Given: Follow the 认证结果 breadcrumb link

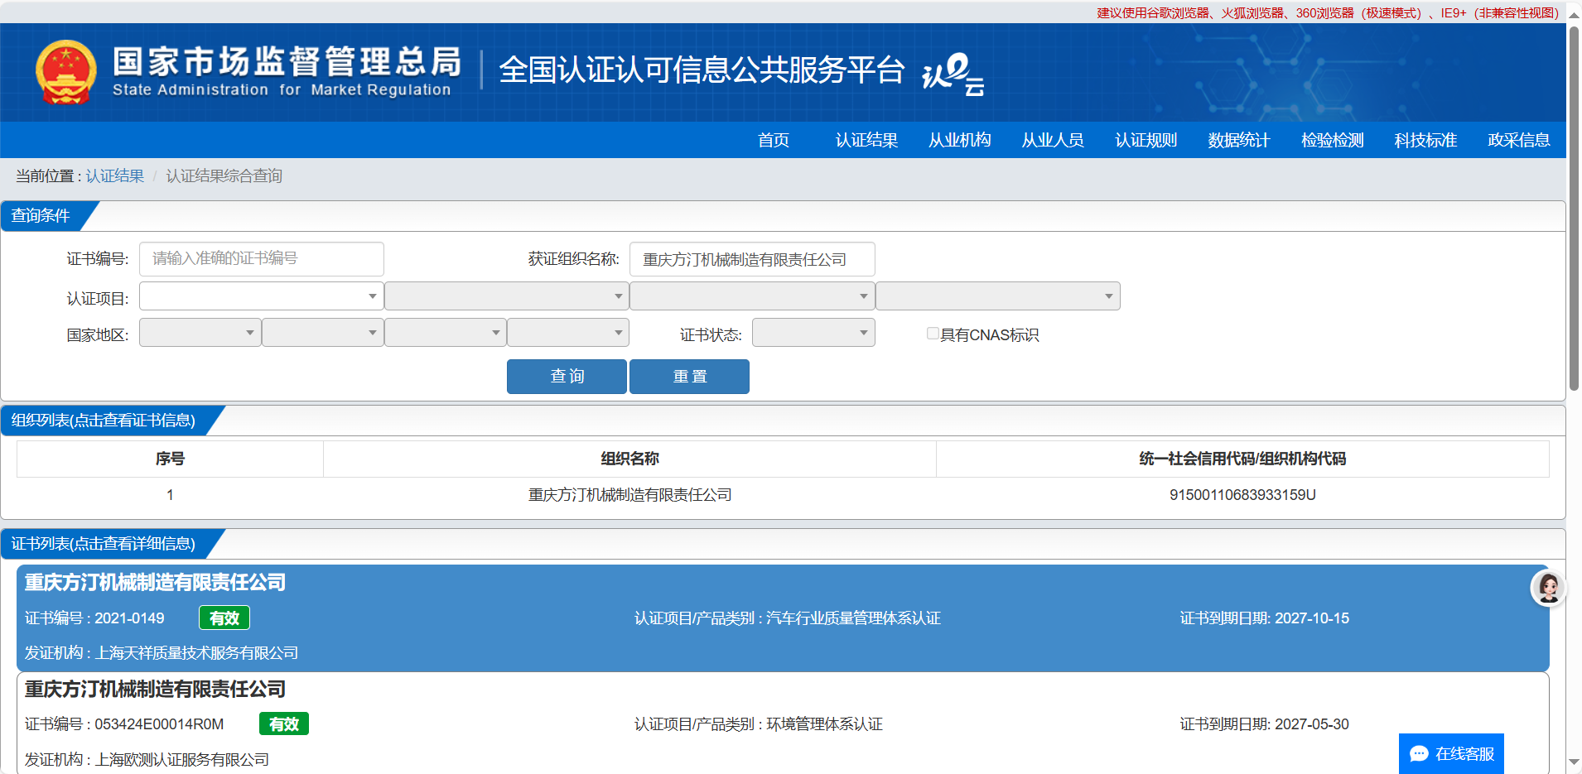Looking at the screenshot, I should coord(115,176).
